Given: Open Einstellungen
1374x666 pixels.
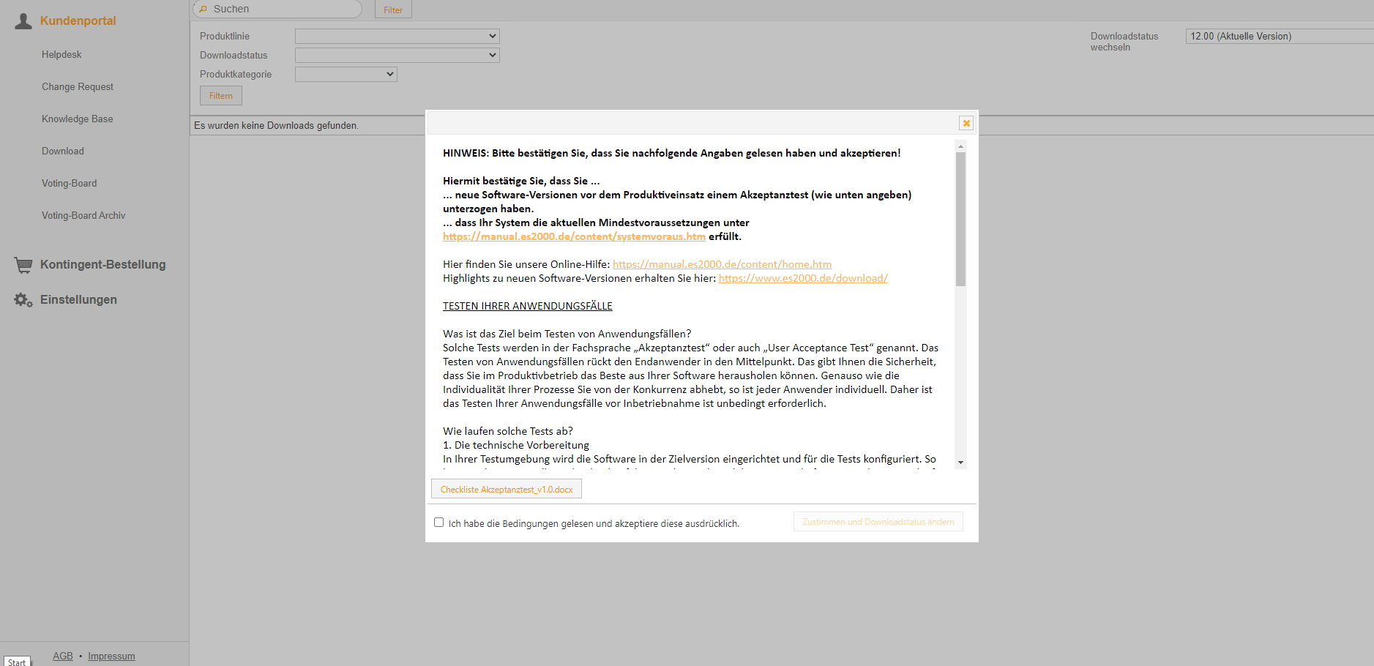Looking at the screenshot, I should click(x=78, y=300).
